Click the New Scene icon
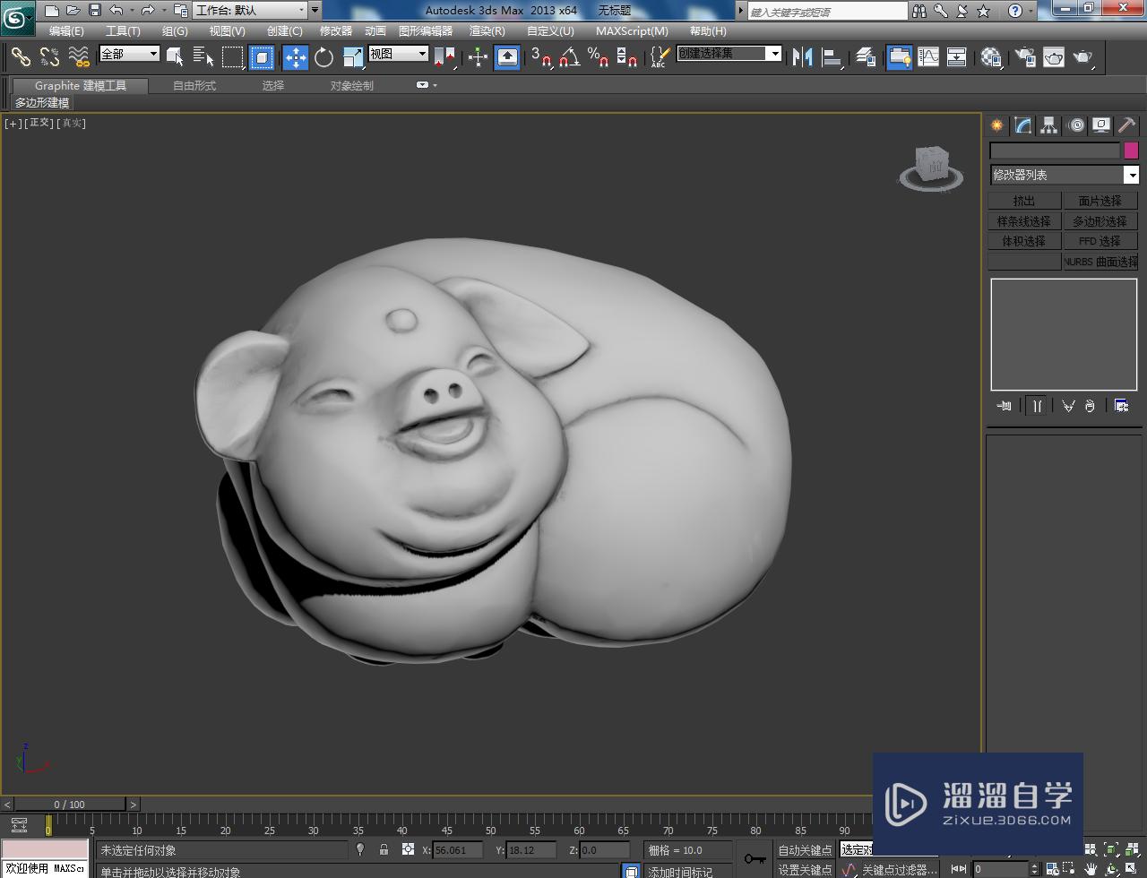1147x878 pixels. click(x=52, y=11)
